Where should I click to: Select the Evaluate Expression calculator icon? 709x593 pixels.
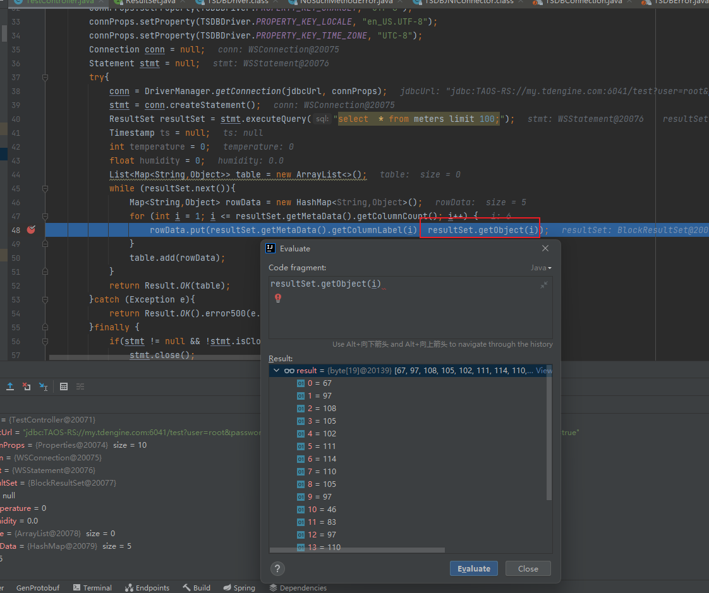pos(64,386)
